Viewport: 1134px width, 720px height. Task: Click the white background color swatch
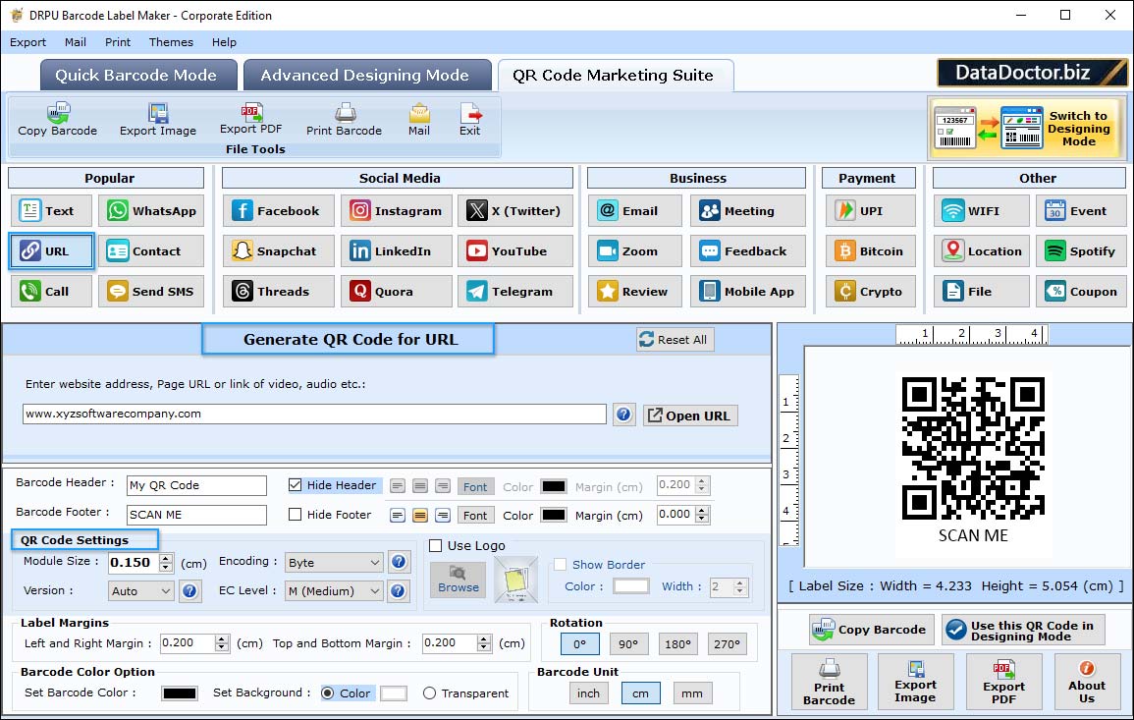pos(394,693)
